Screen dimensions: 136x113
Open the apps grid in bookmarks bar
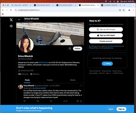tap(3, 14)
